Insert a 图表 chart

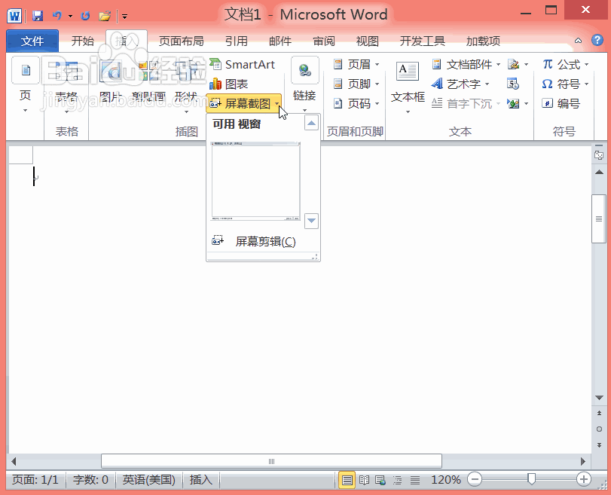229,84
